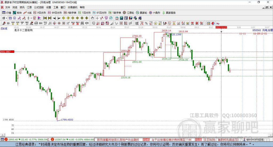Open the T四方形 tool

[85, 13]
